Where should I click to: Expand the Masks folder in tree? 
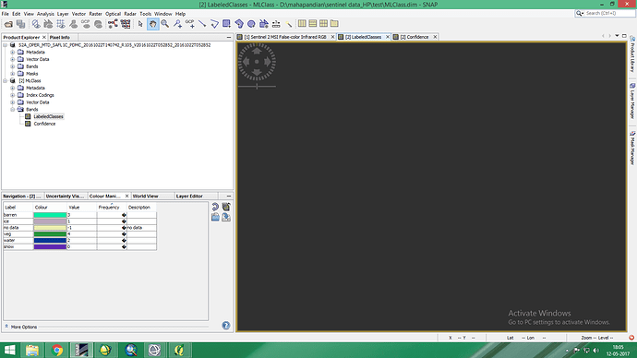13,74
